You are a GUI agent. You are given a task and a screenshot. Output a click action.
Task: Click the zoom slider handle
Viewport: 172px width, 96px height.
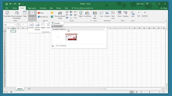[149, 92]
